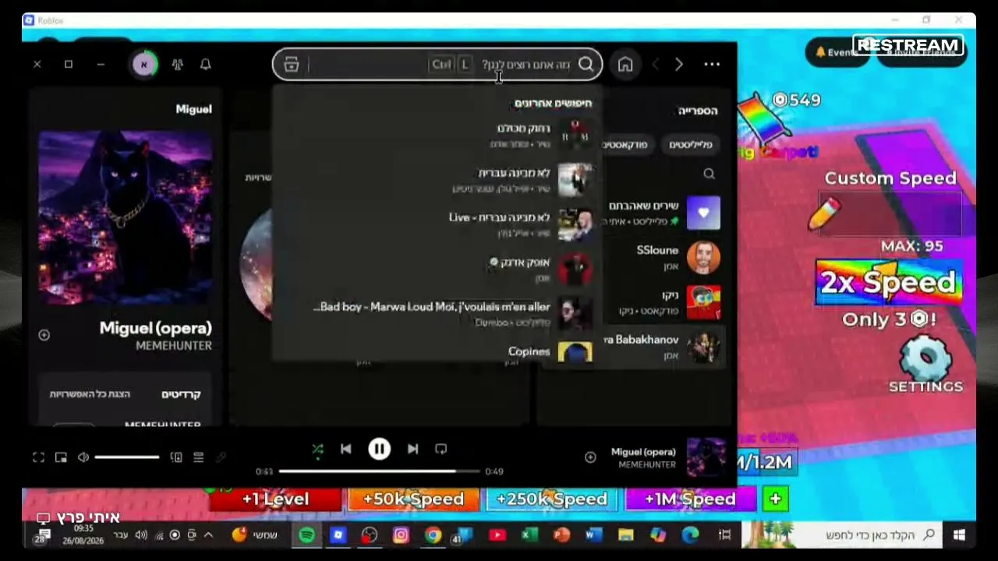Open the browse icon inside the search bar
998x561 pixels.
pos(292,65)
